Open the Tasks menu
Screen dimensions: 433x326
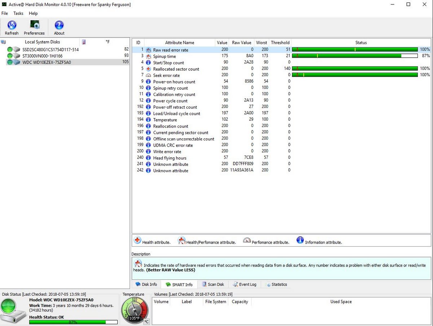[x=18, y=13]
